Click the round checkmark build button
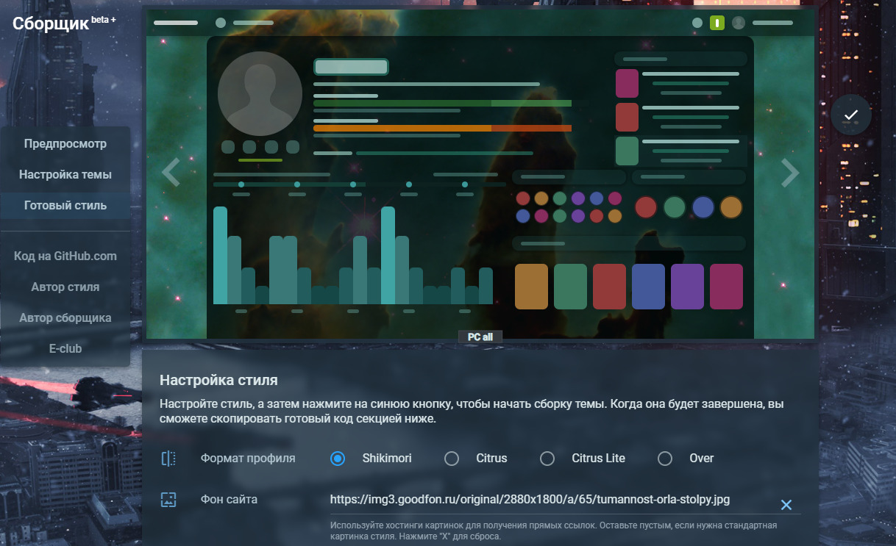 (x=851, y=115)
